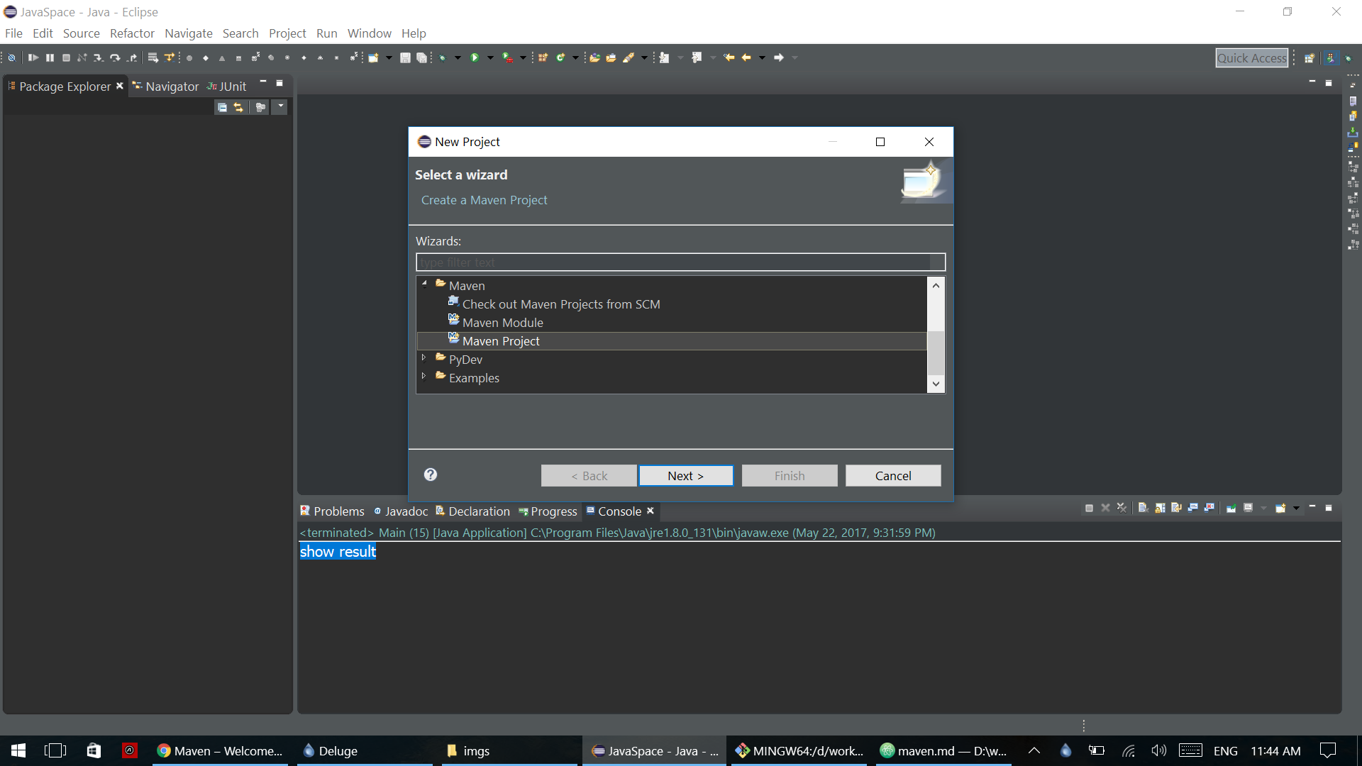Open New Java Class dropdown arrow

[575, 57]
